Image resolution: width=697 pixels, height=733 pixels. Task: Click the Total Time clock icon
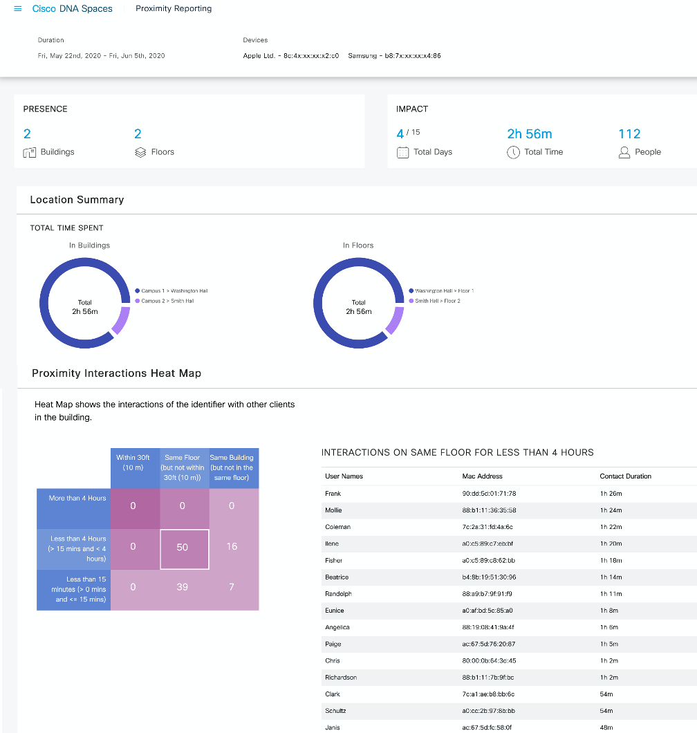coord(513,152)
